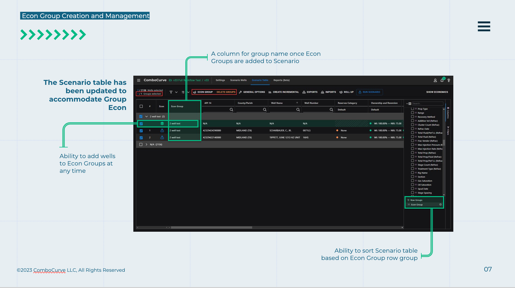
Task: Check the Recovery Method column checkbox
Action: pyautogui.click(x=412, y=117)
